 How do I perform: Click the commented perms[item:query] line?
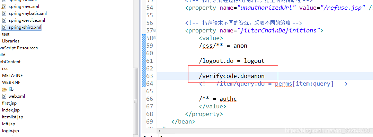click(273, 84)
